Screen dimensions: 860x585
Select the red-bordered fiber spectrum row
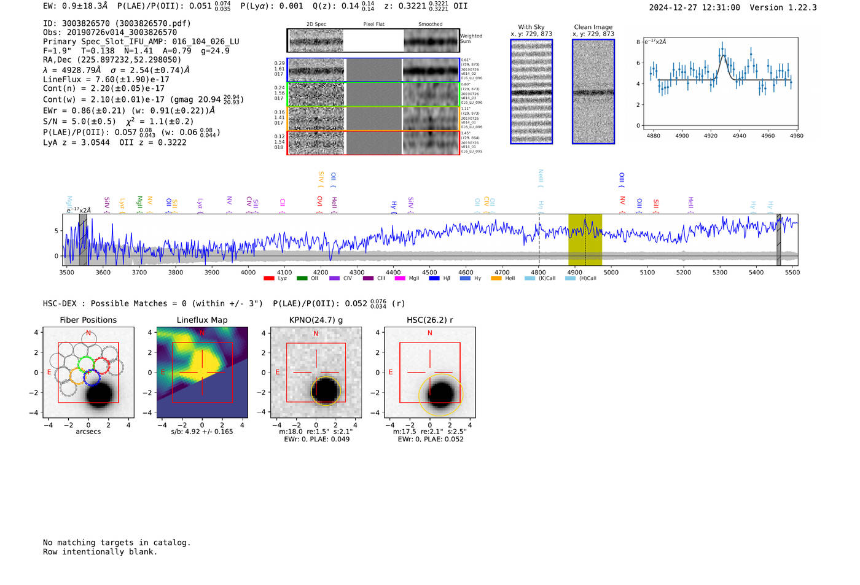point(373,142)
